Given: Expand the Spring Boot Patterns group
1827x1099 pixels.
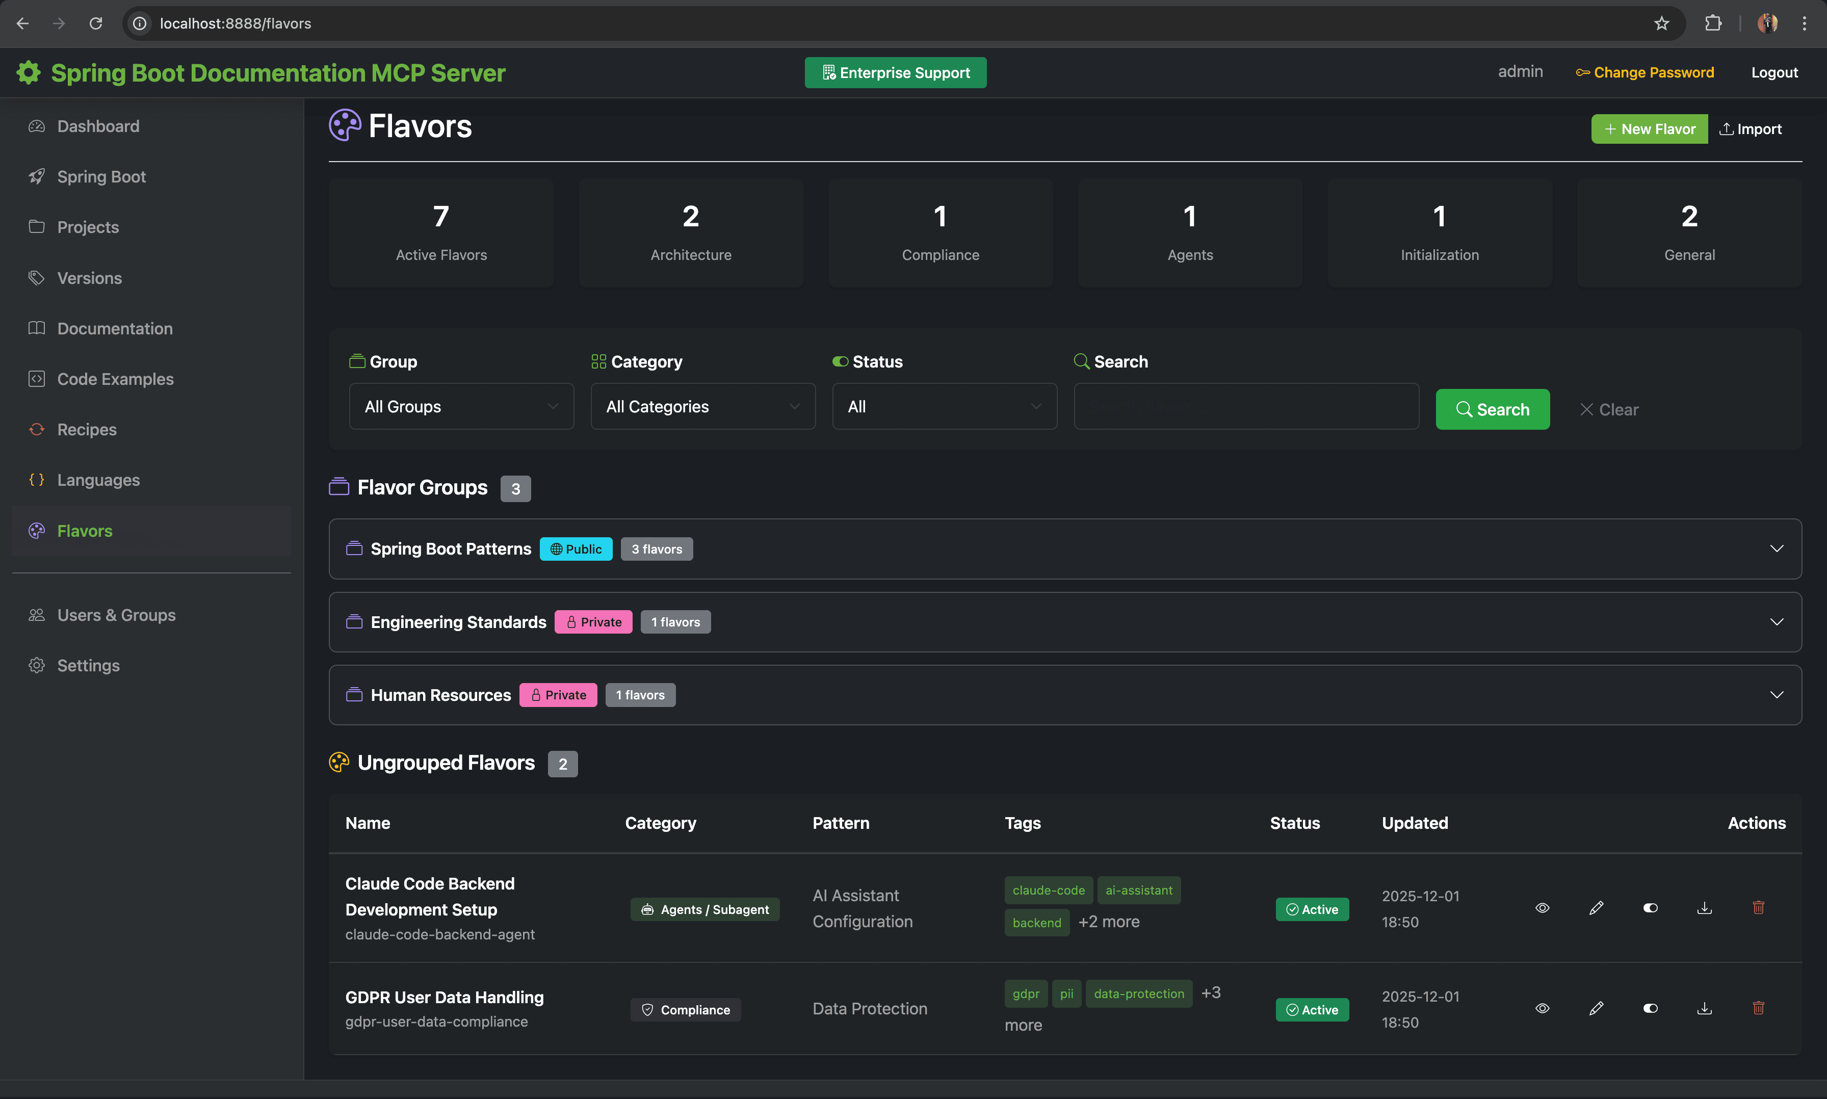Looking at the screenshot, I should click(1776, 549).
